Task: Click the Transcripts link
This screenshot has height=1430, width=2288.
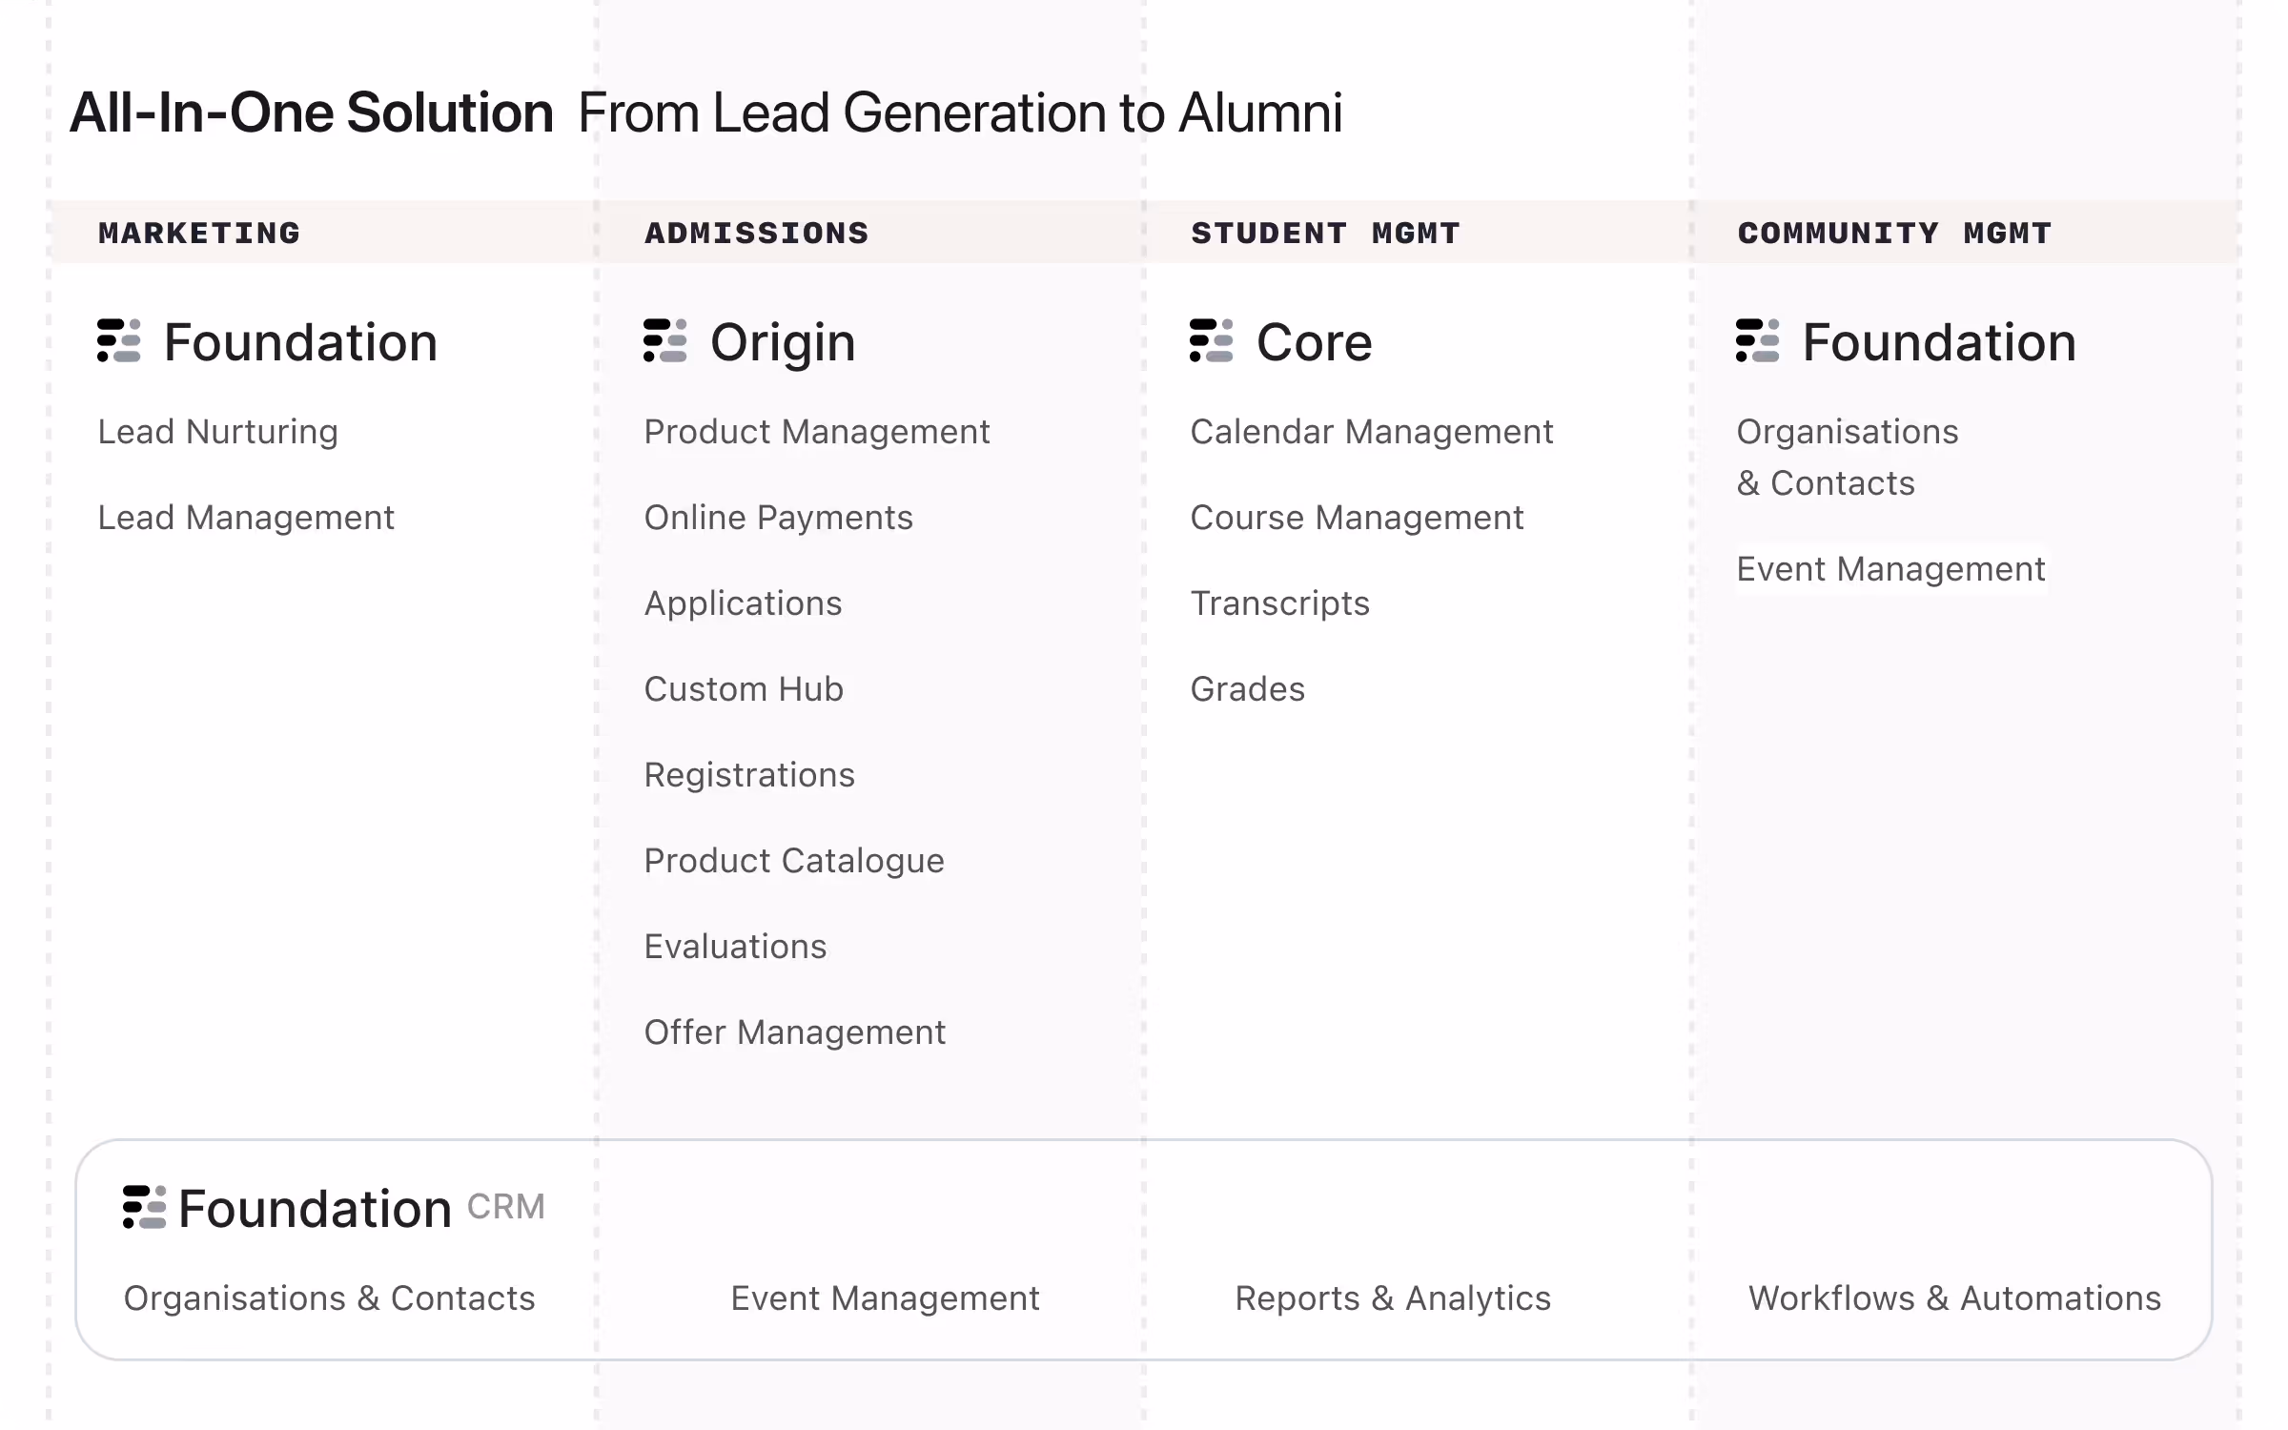Action: click(1279, 603)
